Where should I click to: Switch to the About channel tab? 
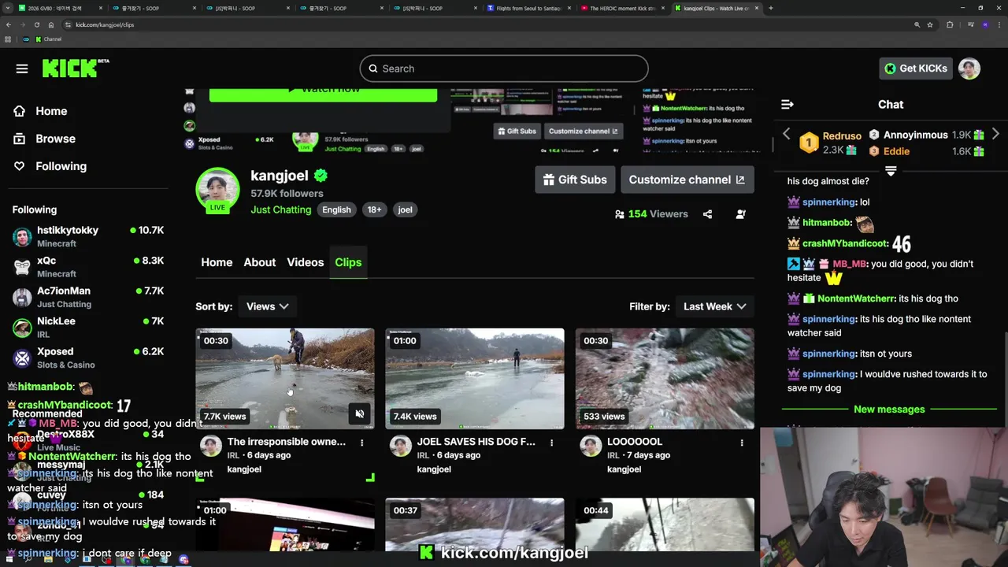(x=259, y=262)
